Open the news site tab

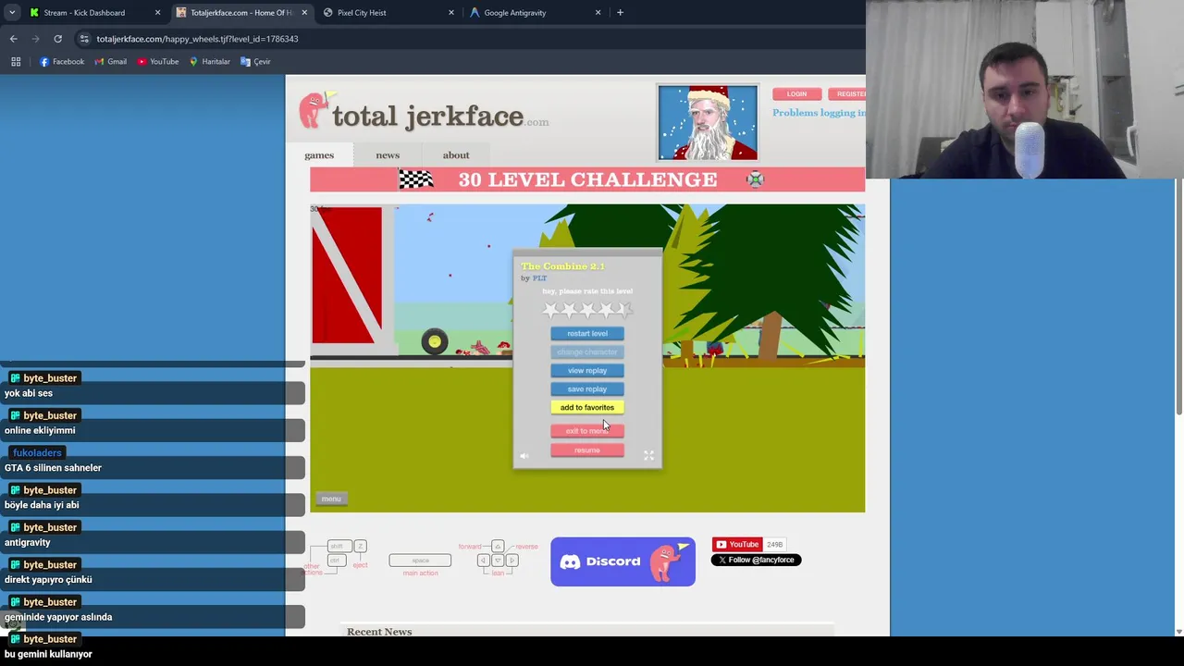[x=388, y=154]
